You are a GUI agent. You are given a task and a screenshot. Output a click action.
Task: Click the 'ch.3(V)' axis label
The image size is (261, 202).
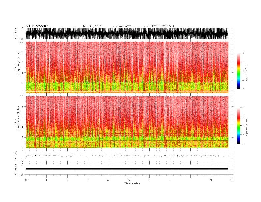[16, 156]
